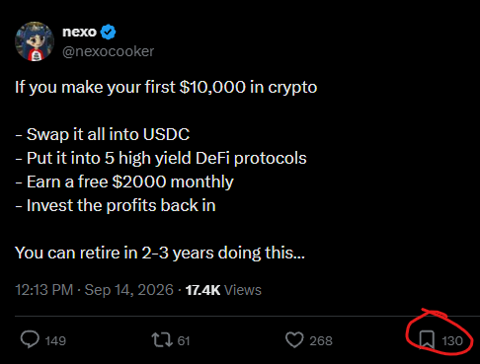
Task: Click the reply speech bubble icon
Action: (30, 339)
